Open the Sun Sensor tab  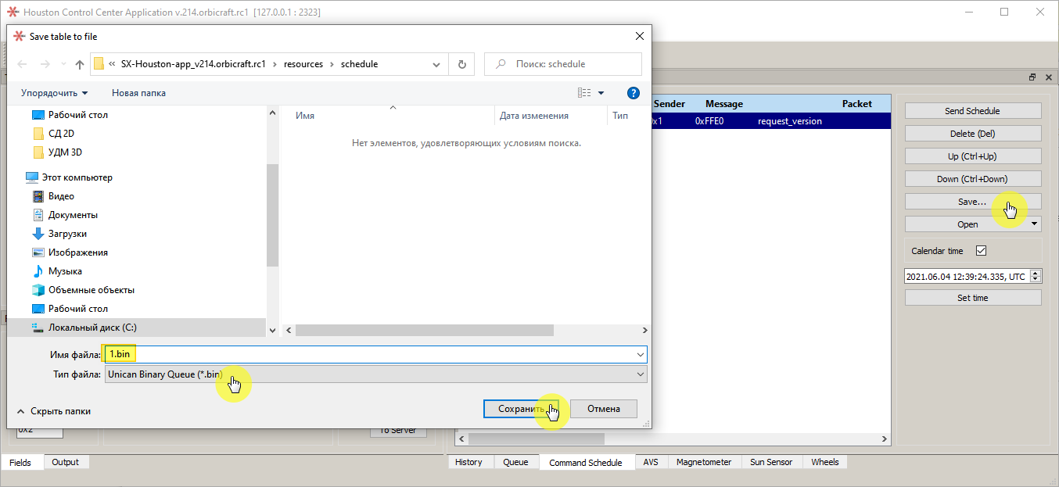point(770,462)
